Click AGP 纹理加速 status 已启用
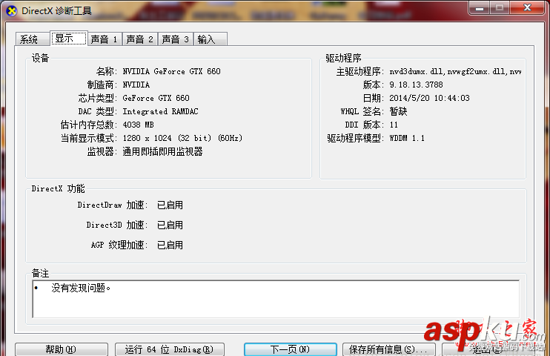Viewport: 550px width, 356px height. pos(170,245)
